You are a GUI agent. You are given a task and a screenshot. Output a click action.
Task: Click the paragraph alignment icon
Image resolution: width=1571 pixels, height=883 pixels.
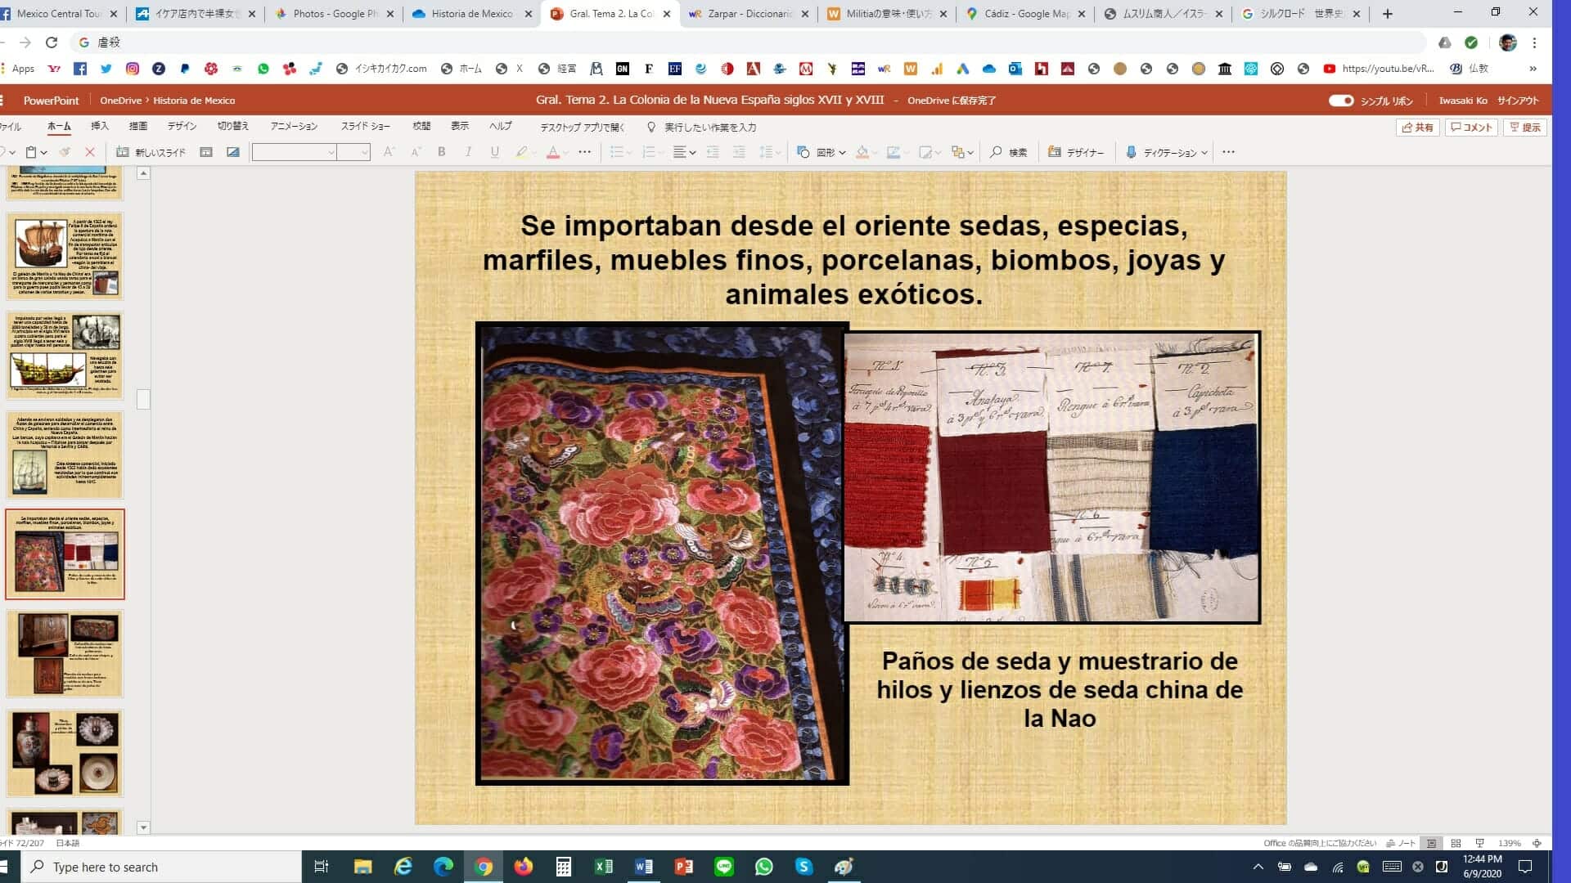[x=679, y=152]
